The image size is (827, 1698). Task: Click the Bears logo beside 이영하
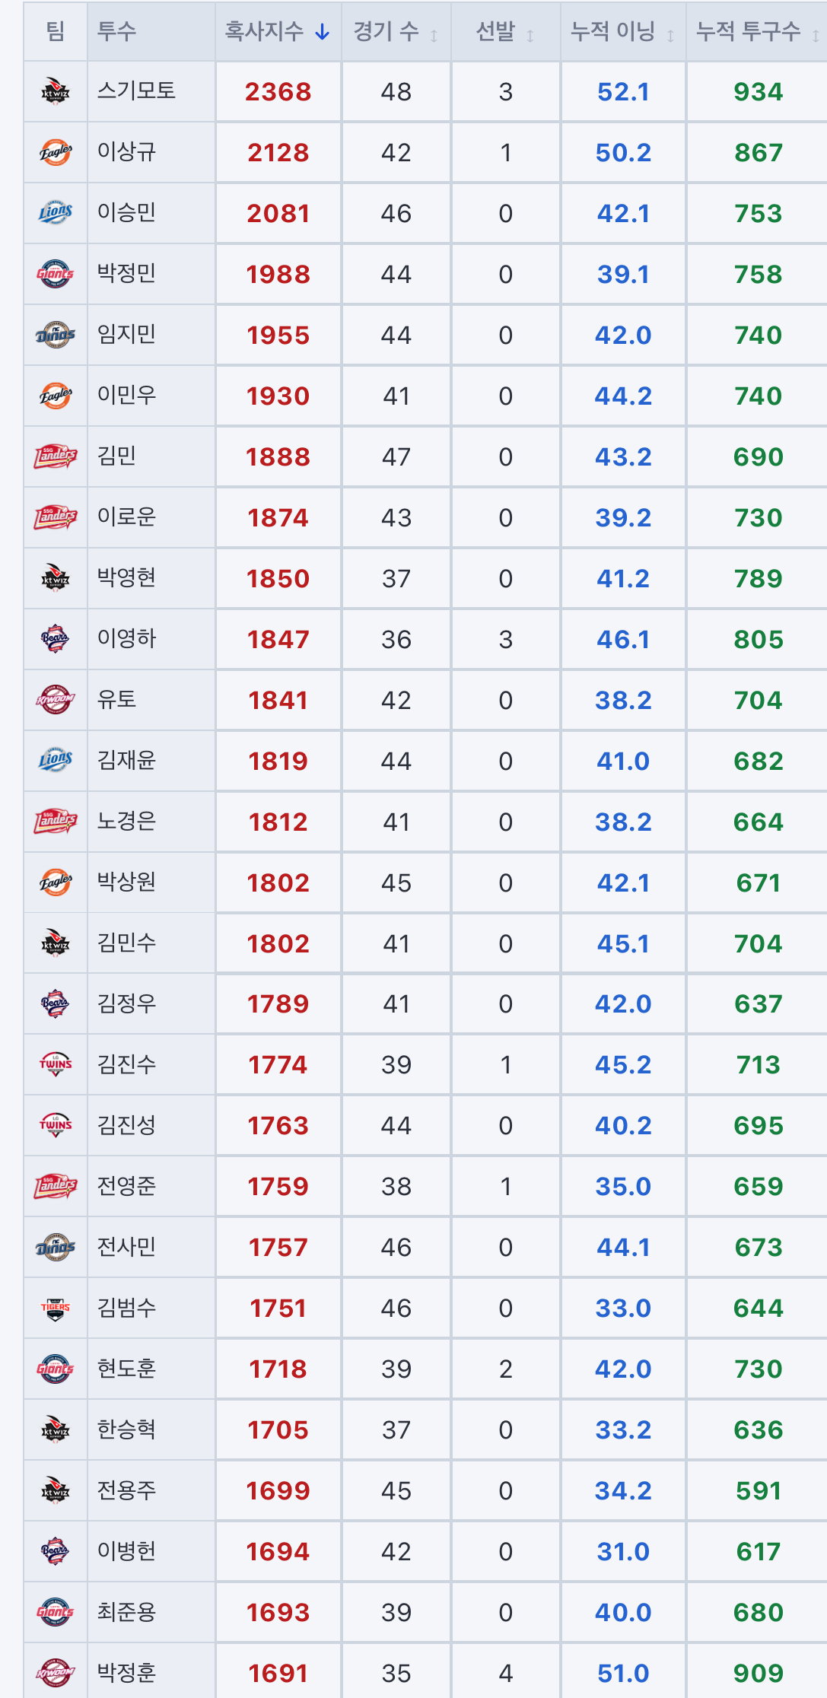point(56,639)
